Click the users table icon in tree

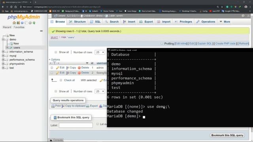(x=11, y=48)
